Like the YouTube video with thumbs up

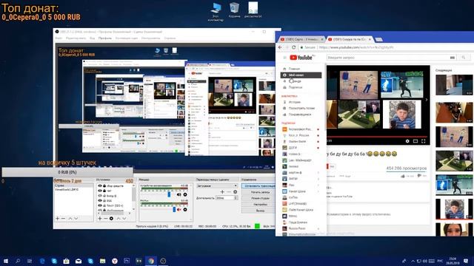[403, 176]
